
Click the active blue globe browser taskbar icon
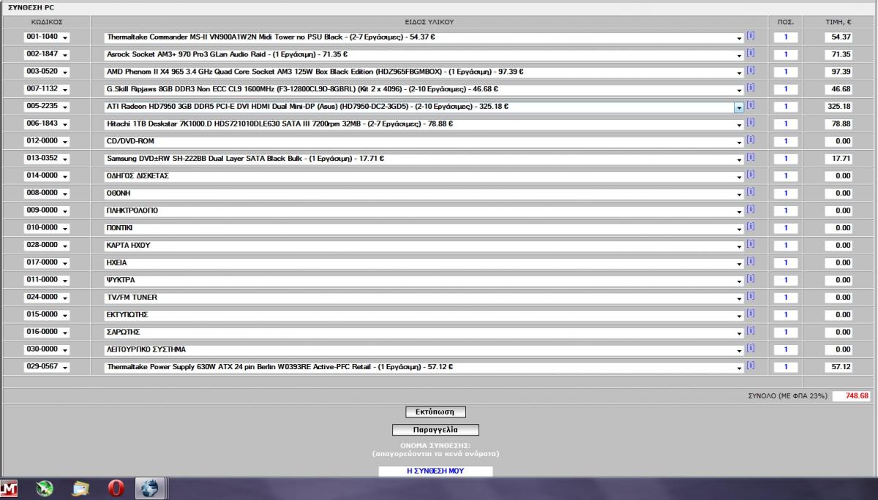pyautogui.click(x=150, y=489)
